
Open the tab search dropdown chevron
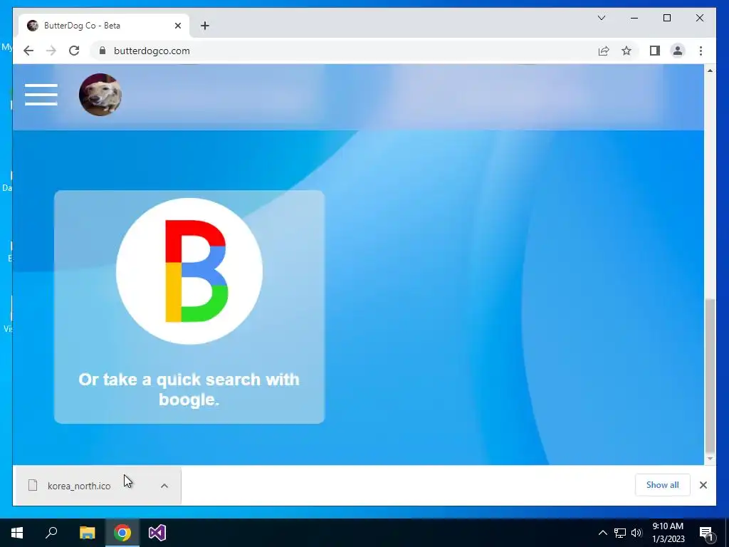click(x=602, y=18)
